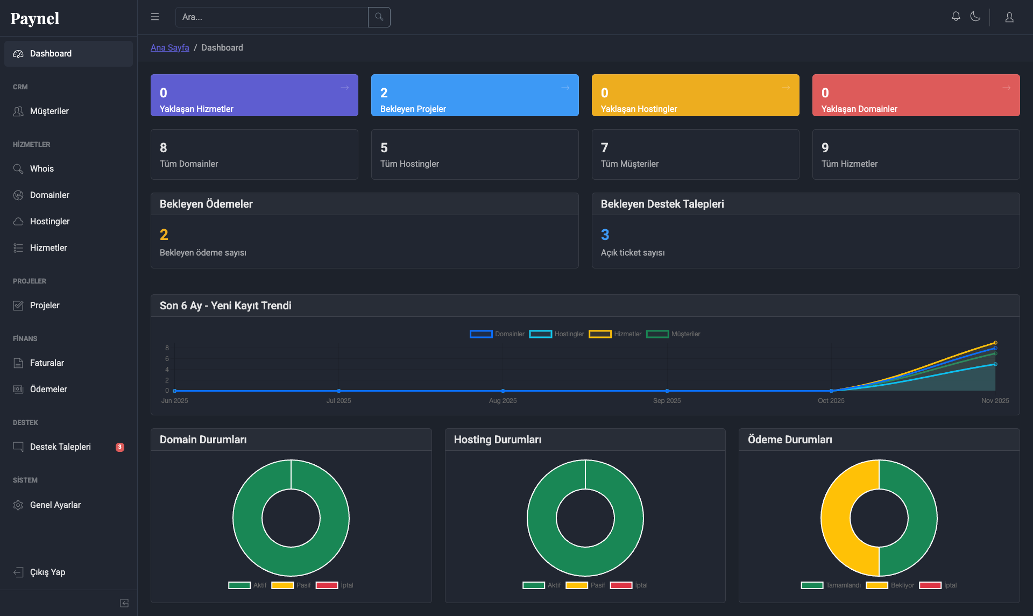Open arrow on Yaklaşan Hizmetler card
The height and width of the screenshot is (616, 1033).
(x=345, y=88)
